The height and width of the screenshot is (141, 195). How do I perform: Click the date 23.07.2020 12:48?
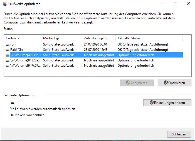click(x=95, y=50)
